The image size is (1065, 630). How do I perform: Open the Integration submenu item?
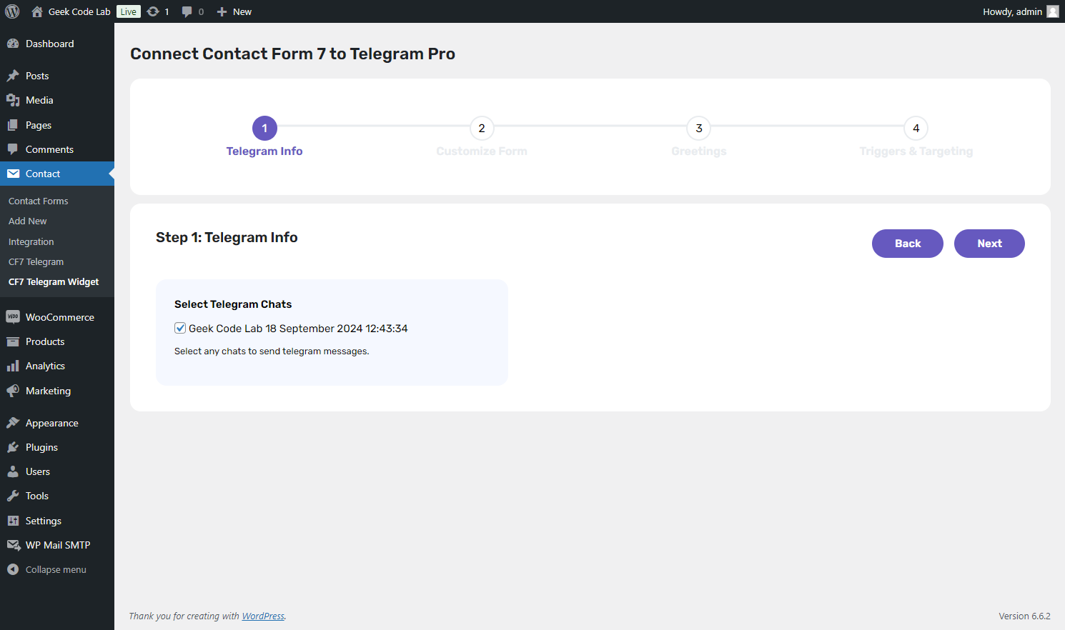tap(31, 242)
